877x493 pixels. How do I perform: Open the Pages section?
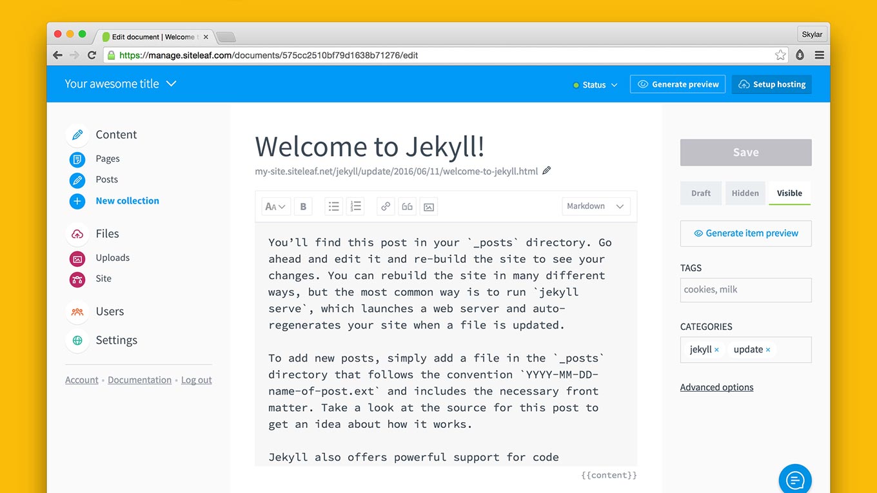[108, 159]
